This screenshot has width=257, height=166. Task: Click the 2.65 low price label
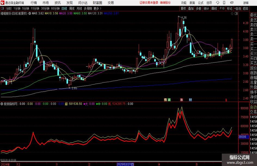tap(75, 88)
